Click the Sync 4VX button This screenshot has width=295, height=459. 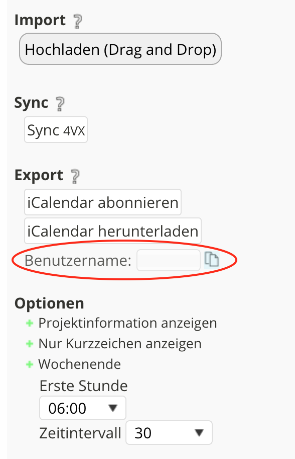click(x=56, y=129)
